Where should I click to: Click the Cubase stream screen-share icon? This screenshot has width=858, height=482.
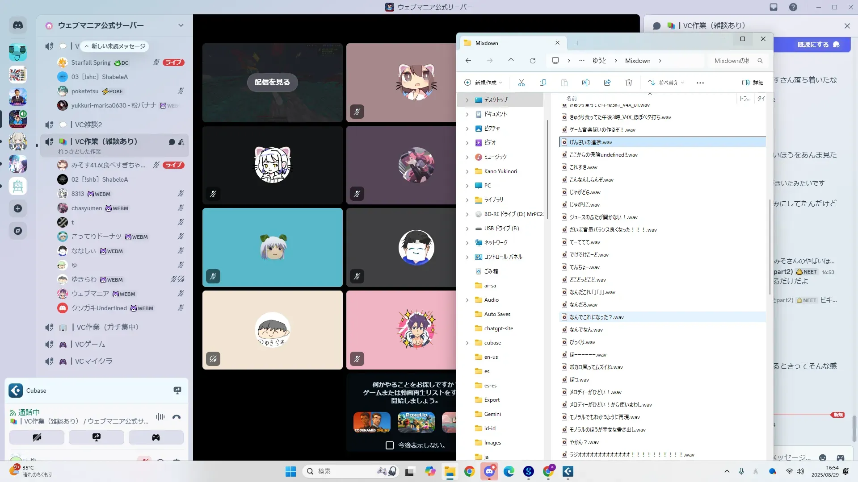pyautogui.click(x=177, y=391)
